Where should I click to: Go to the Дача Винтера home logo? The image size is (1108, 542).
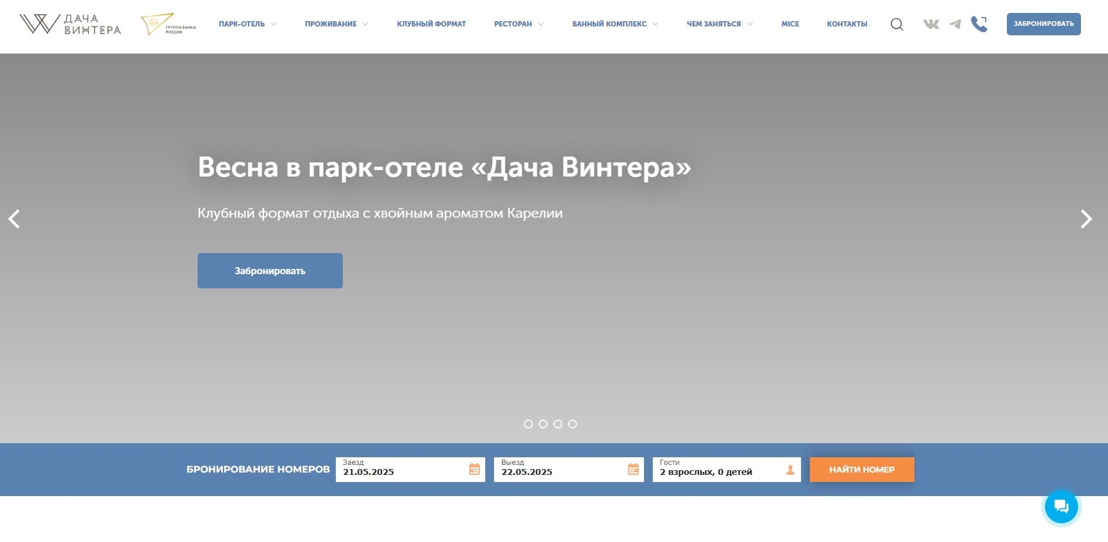(x=71, y=24)
